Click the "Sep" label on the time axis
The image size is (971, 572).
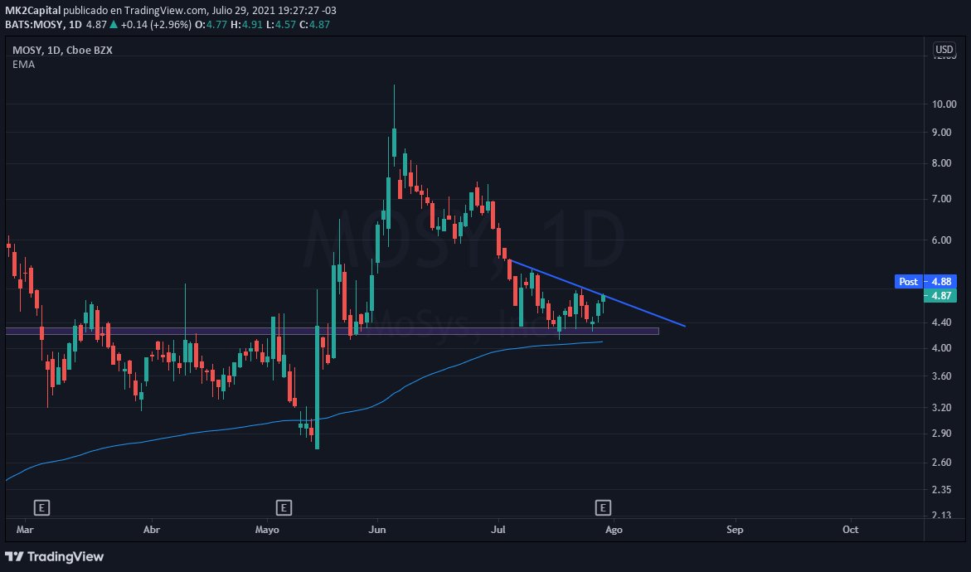(x=735, y=529)
